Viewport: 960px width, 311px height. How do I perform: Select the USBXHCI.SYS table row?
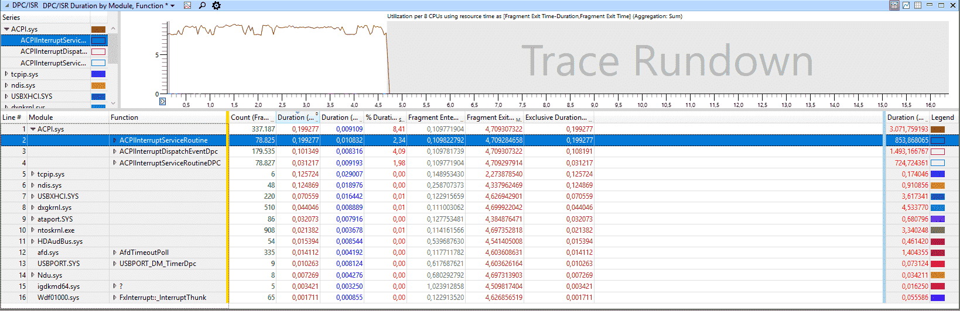click(480, 196)
